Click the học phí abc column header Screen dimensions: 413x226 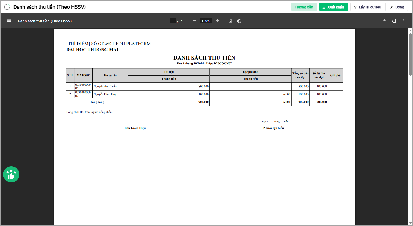coord(251,72)
